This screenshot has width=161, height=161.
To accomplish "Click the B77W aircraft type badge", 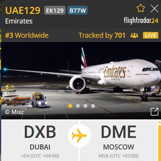I will [78, 10].
